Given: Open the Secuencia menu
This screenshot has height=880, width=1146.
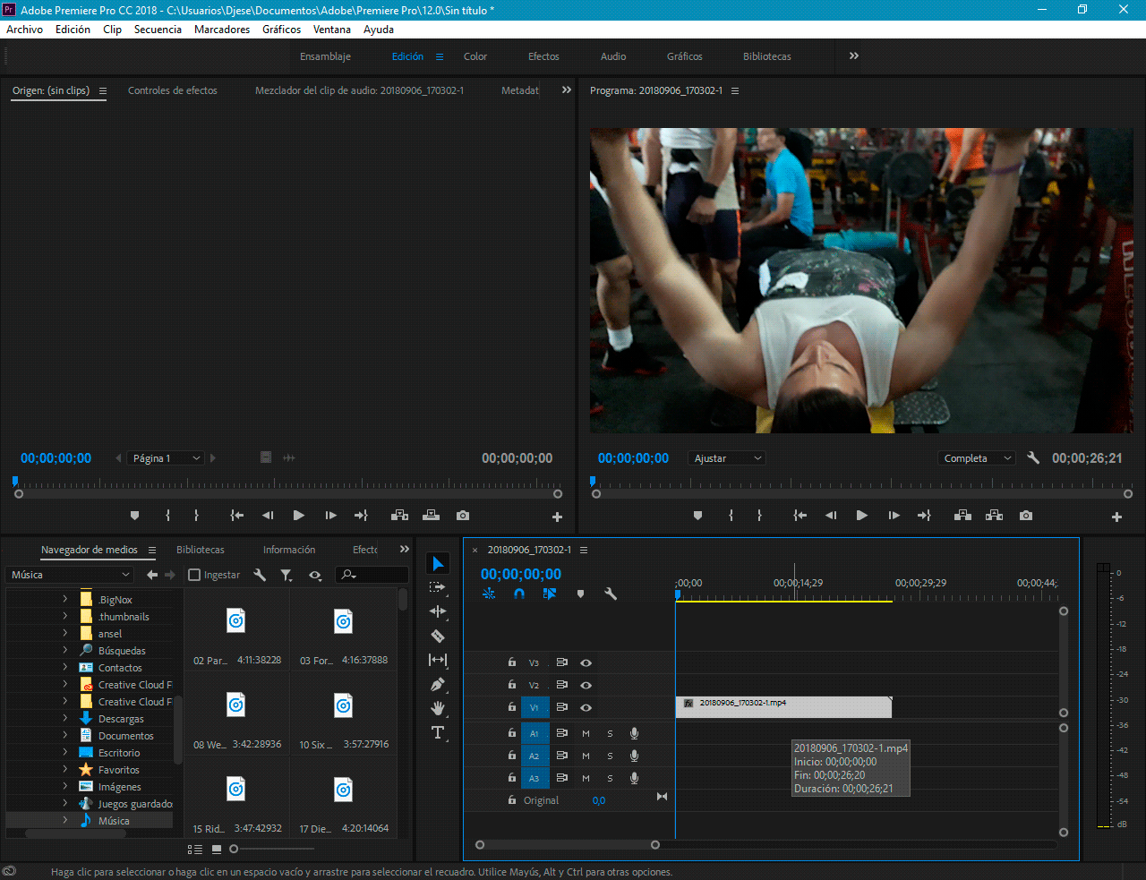Looking at the screenshot, I should click(x=158, y=30).
